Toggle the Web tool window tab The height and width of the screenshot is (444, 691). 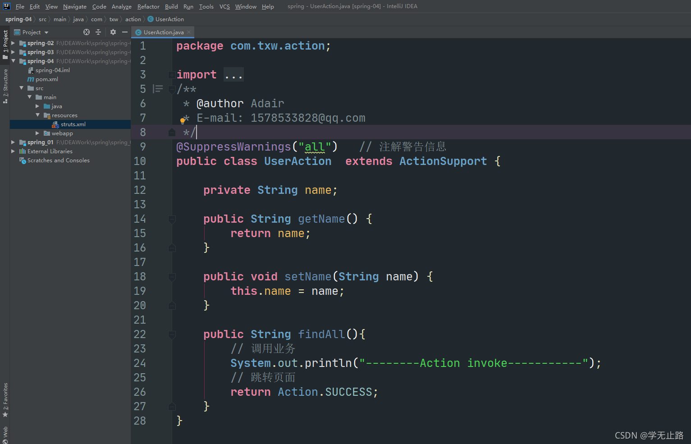point(5,435)
